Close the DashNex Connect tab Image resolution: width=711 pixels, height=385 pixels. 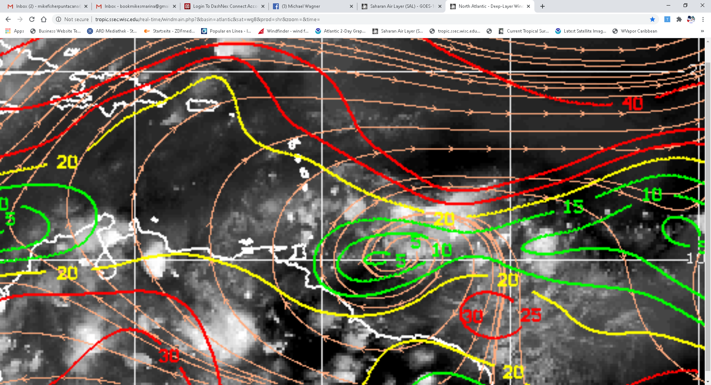pos(263,6)
